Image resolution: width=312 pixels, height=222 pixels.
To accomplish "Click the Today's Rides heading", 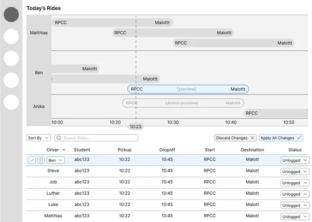I will pos(44,8).
